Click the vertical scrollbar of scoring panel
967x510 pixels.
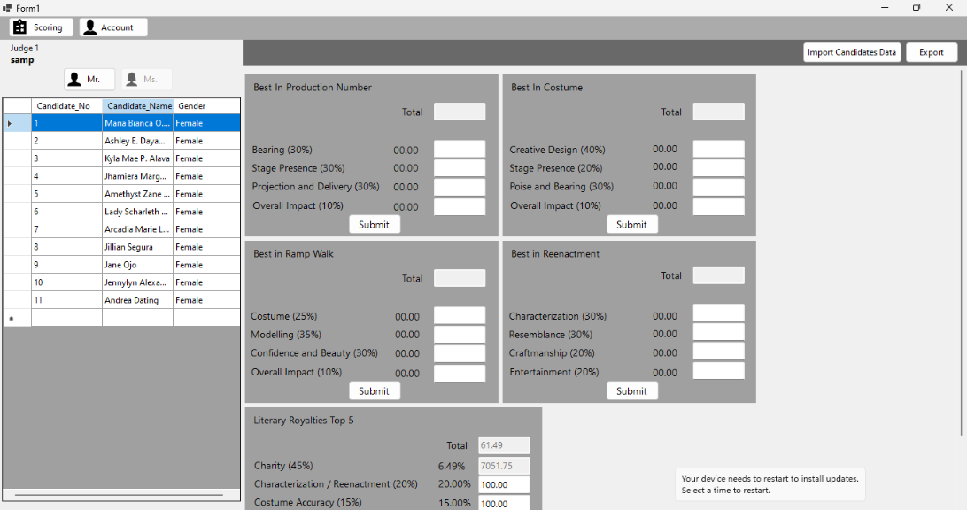(960, 253)
